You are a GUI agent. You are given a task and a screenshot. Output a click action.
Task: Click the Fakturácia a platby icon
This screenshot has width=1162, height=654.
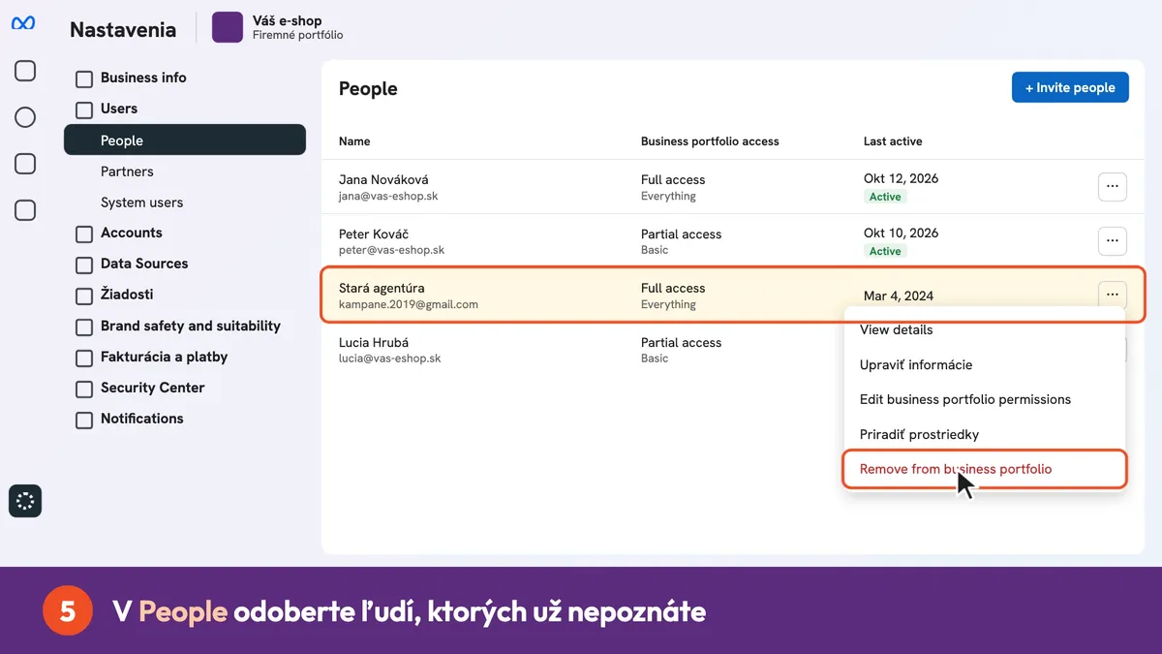pos(84,358)
